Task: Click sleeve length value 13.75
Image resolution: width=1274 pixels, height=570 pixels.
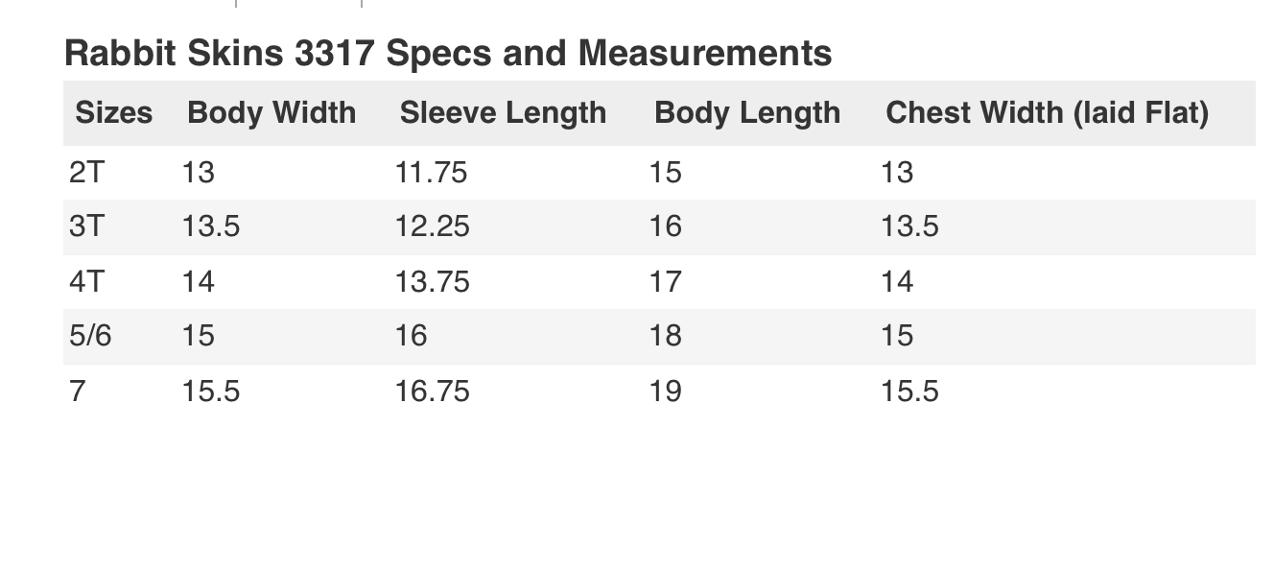Action: point(432,281)
